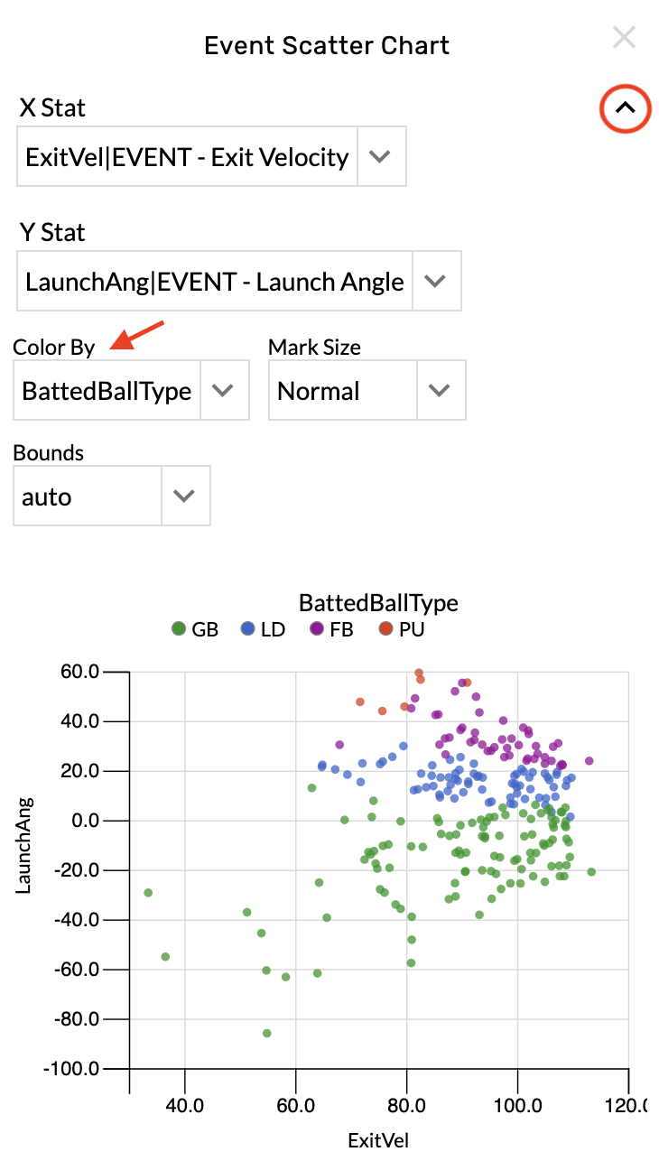The width and height of the screenshot is (659, 1161).
Task: Click the Mark Size dropdown arrow icon
Action: click(x=440, y=390)
